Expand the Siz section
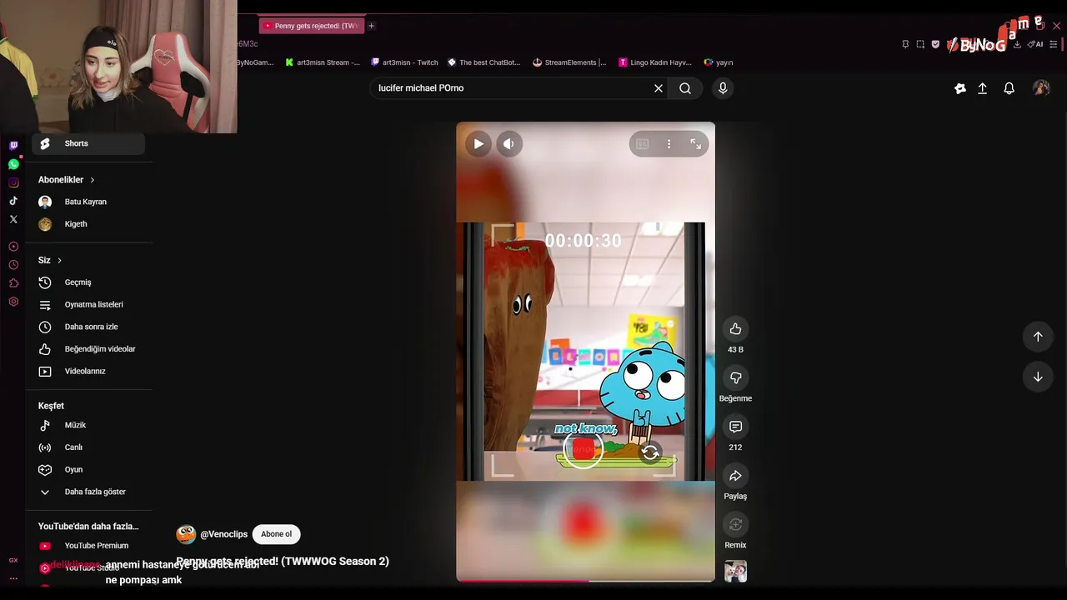This screenshot has height=600, width=1067. 50,260
